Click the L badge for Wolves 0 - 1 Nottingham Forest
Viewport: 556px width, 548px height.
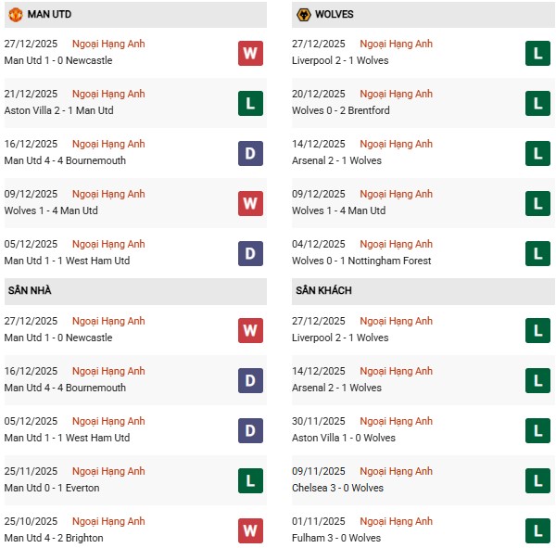537,253
